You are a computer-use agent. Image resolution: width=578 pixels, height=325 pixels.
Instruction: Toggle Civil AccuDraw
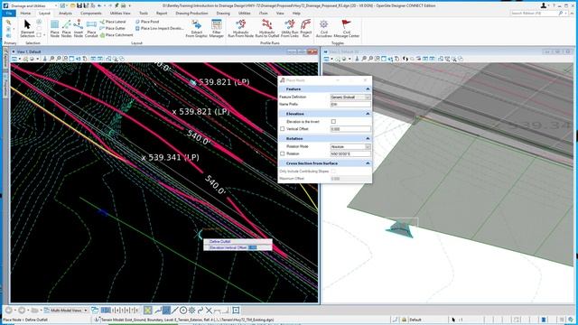(323, 29)
